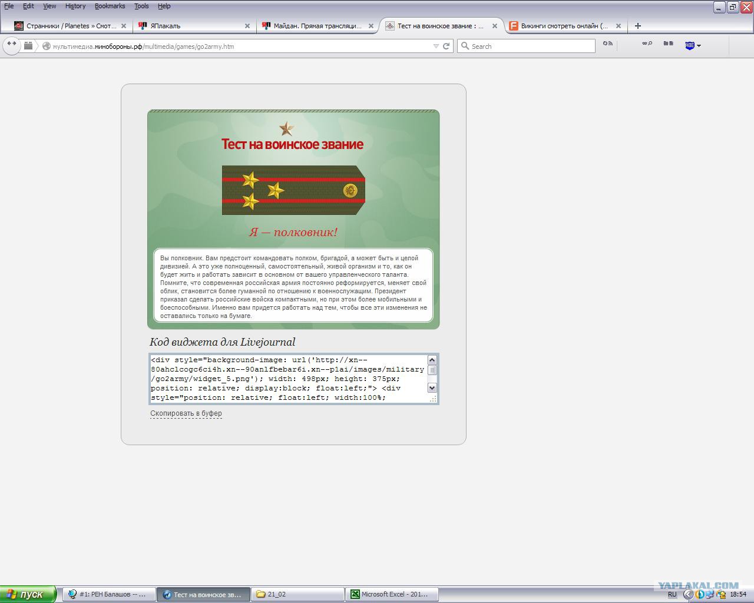Expand the ABP icon dropdown arrow
The height and width of the screenshot is (603, 754).
coord(699,46)
